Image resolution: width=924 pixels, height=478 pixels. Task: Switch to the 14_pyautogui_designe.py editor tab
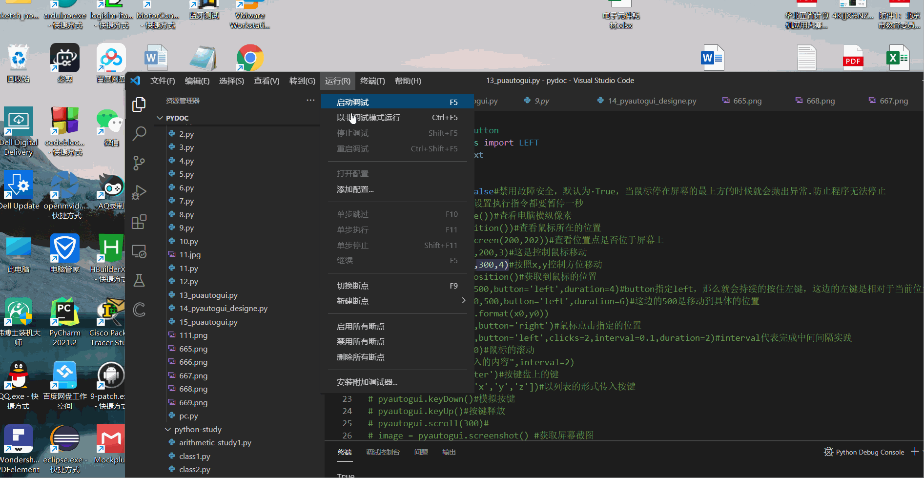point(647,101)
